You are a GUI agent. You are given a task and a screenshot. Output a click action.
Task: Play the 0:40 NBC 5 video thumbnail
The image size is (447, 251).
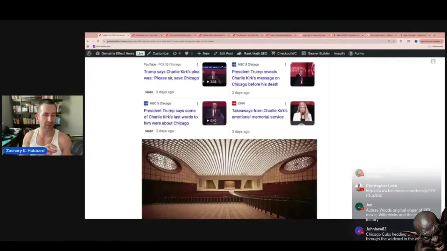click(x=214, y=113)
